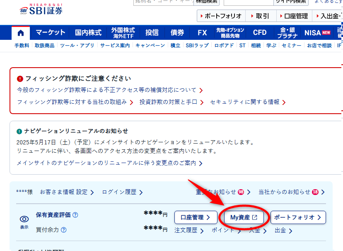Open the 投信 tab

(152, 33)
